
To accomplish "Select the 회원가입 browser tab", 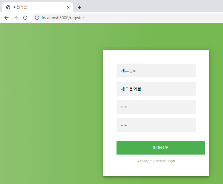I will tap(38, 7).
